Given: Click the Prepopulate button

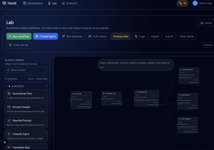Looking at the screenshot, I should (x=121, y=36).
